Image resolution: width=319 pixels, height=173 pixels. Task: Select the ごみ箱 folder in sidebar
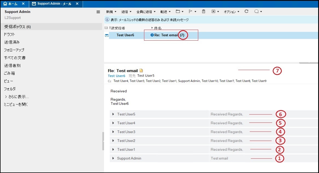[10, 73]
